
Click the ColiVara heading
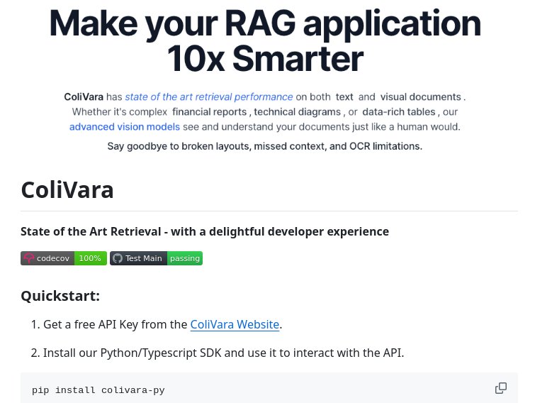[67, 189]
